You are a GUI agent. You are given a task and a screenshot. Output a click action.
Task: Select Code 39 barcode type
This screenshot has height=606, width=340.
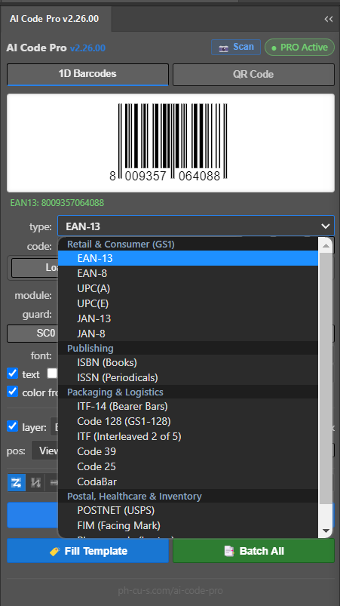pos(188,451)
